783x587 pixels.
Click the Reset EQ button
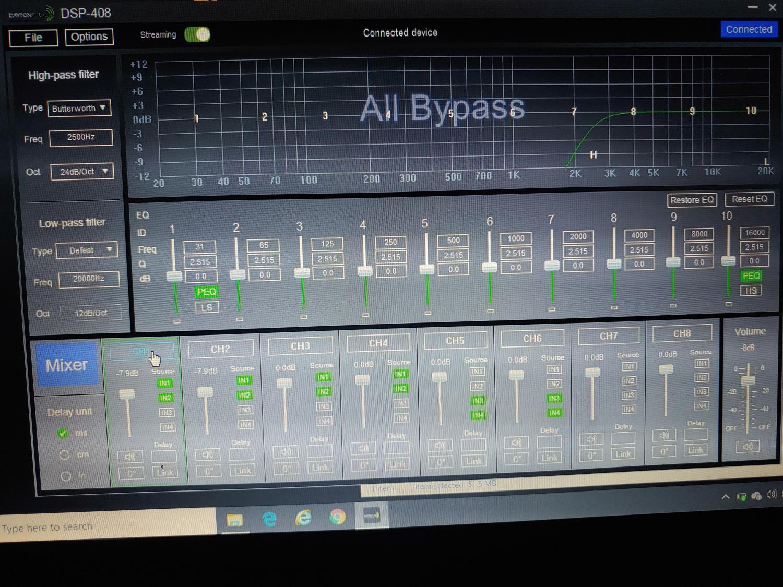pyautogui.click(x=749, y=199)
